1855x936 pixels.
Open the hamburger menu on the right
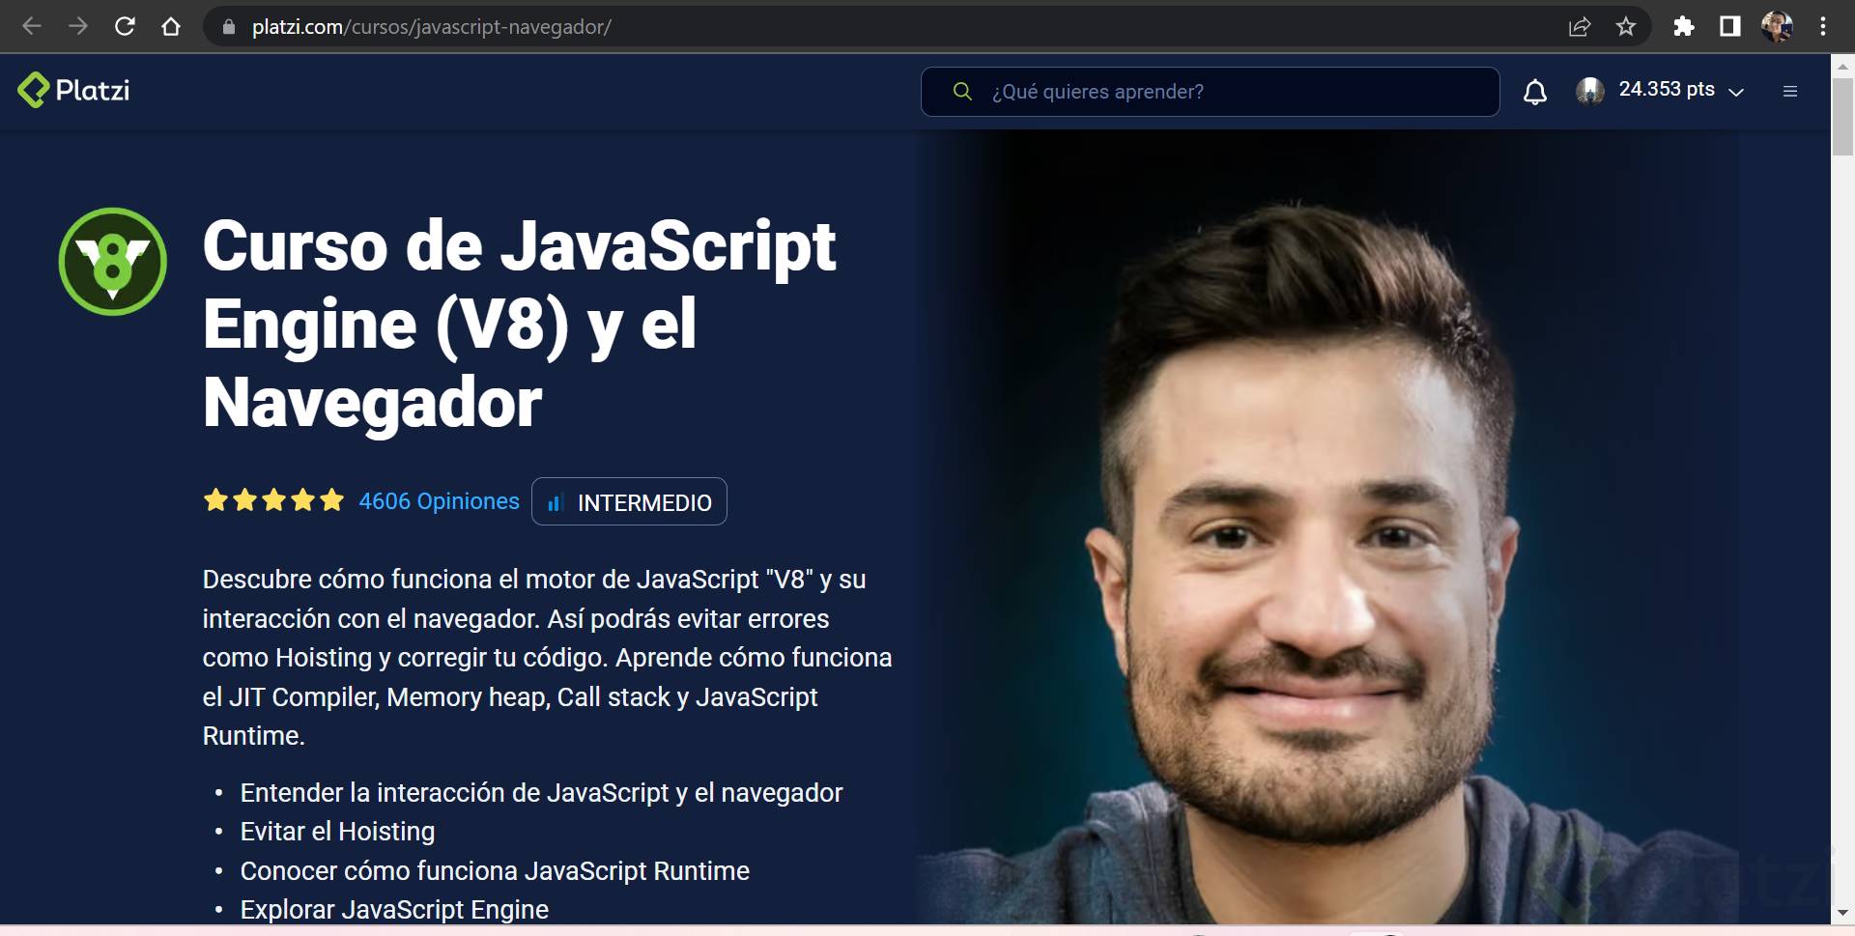[x=1791, y=90]
